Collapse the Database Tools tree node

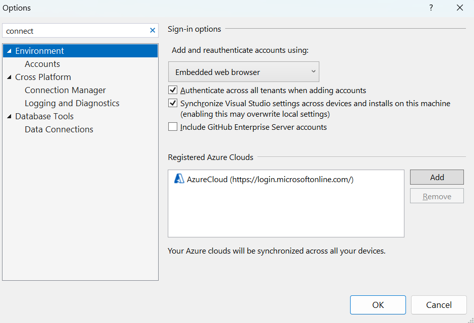(8, 116)
